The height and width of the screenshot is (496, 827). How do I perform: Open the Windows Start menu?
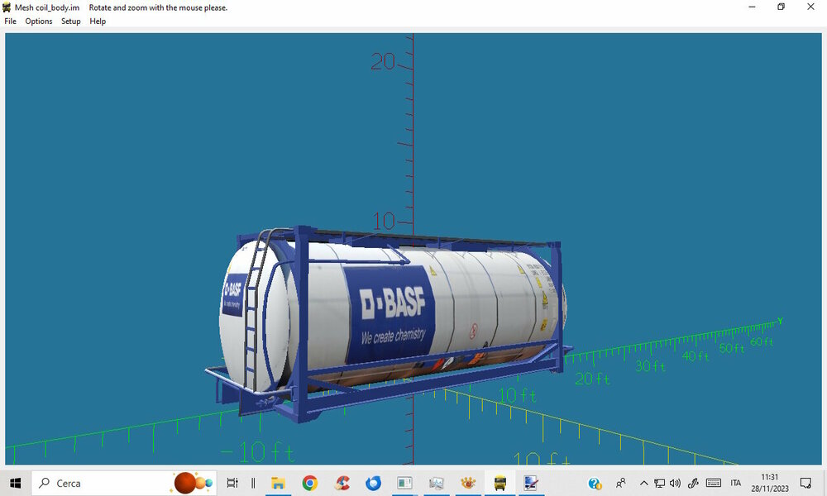click(15, 483)
